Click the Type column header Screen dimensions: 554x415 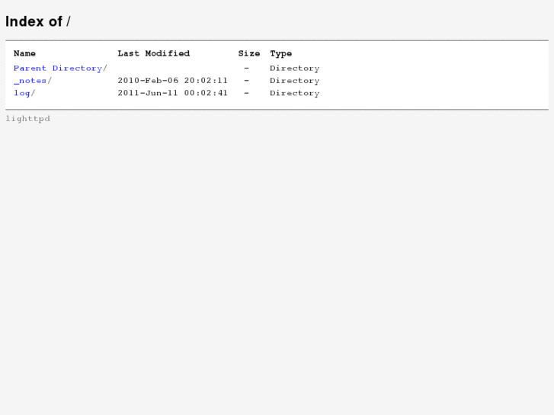281,54
